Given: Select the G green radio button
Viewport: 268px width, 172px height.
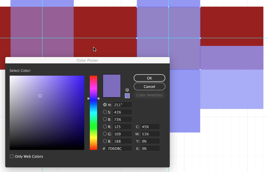Looking at the screenshot, I should click(105, 134).
